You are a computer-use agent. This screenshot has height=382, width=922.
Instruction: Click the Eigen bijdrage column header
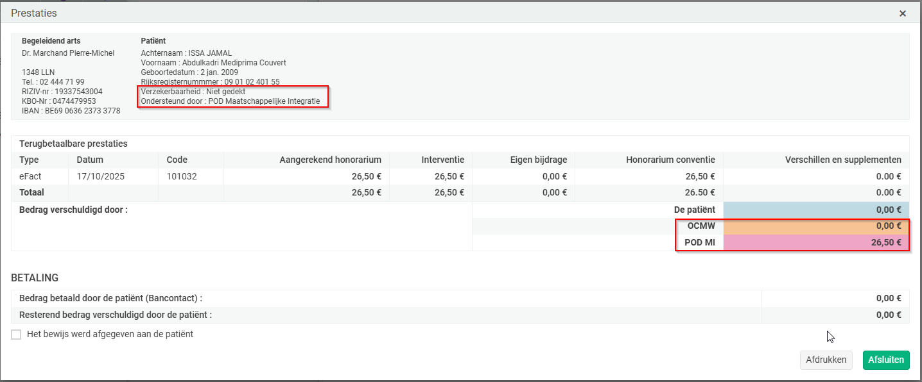tap(538, 160)
